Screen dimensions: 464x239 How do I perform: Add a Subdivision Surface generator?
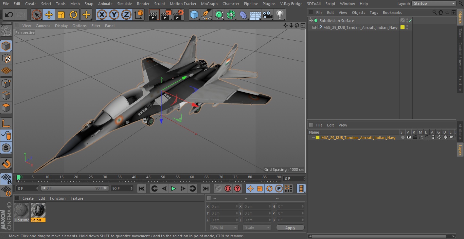[219, 15]
